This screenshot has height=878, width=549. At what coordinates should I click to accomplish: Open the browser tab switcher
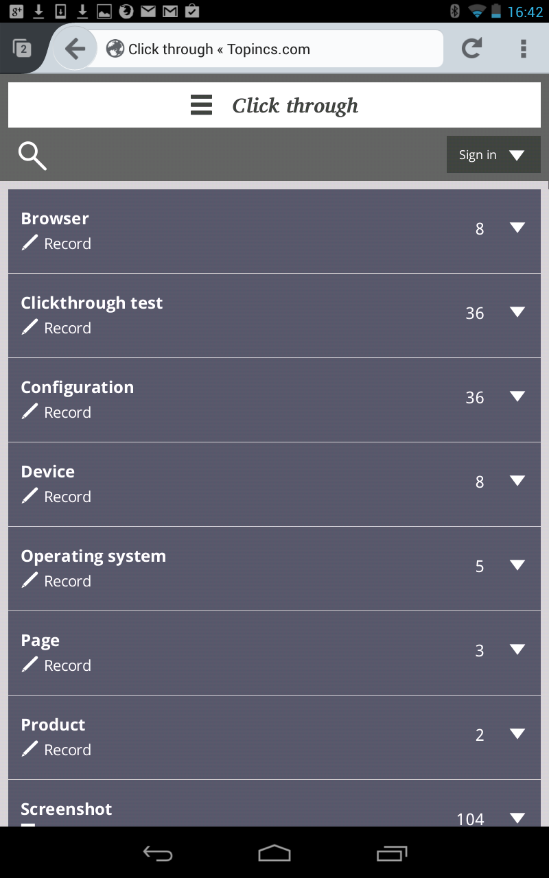pyautogui.click(x=22, y=49)
